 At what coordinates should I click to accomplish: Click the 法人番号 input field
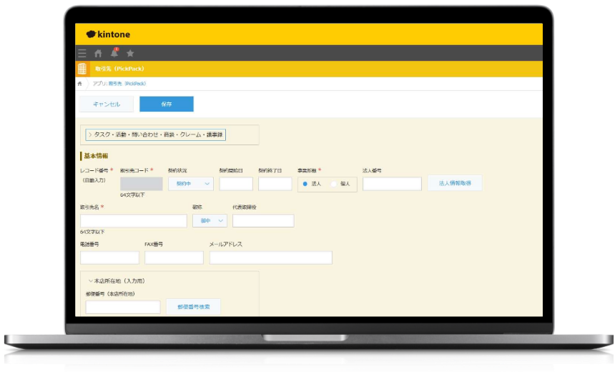coord(392,184)
